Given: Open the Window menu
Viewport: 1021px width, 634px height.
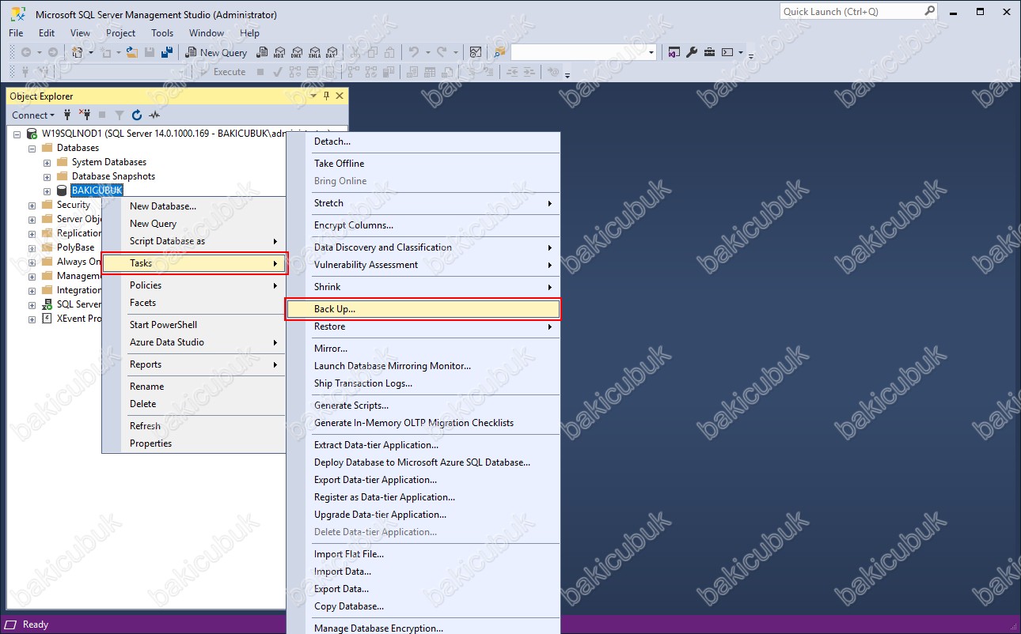Looking at the screenshot, I should pos(207,33).
